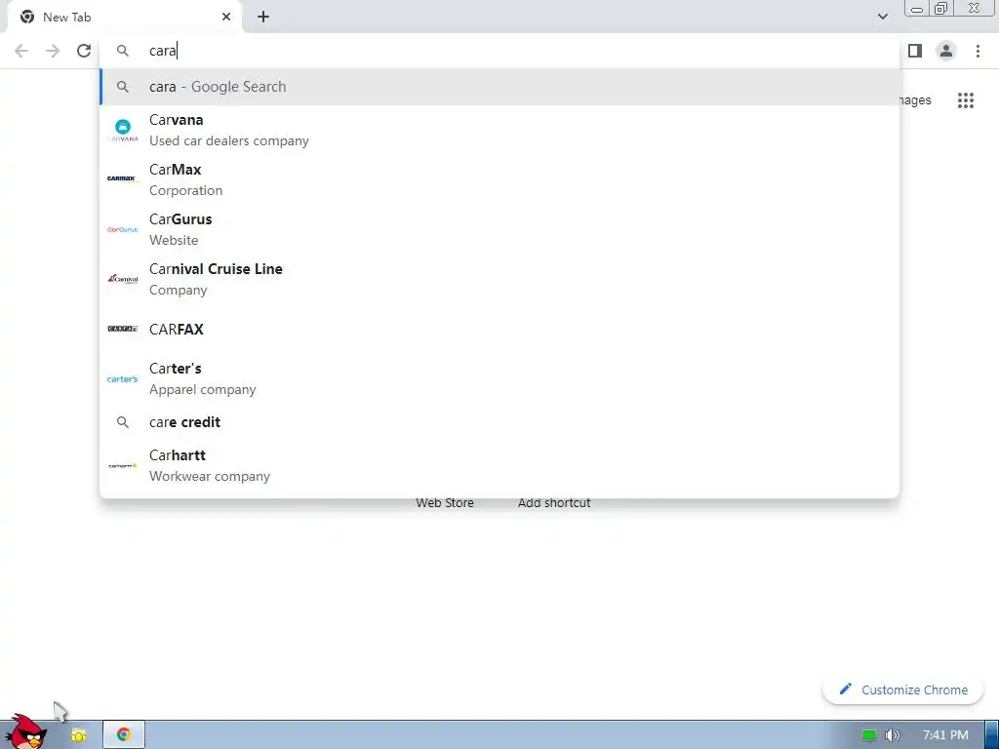This screenshot has width=999, height=749.
Task: Click the Carnival logo icon
Action: (122, 279)
